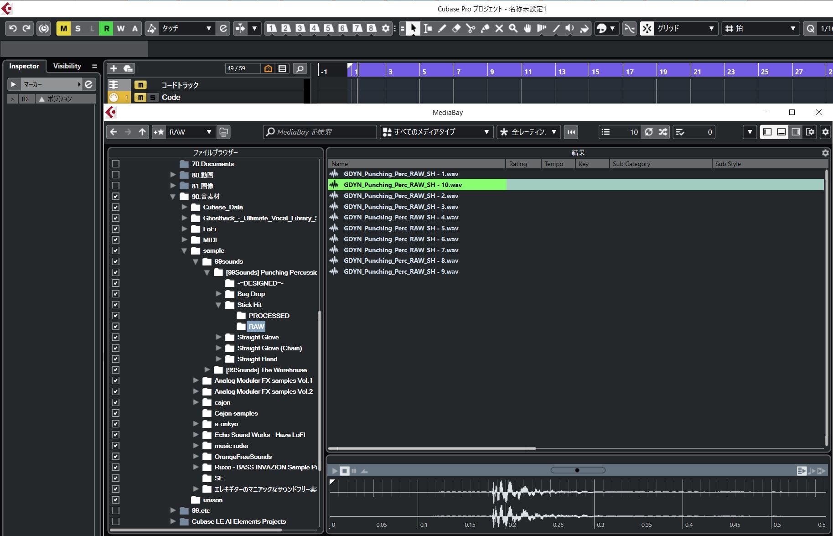Click shuffle results icon in MediaBay

pos(662,132)
